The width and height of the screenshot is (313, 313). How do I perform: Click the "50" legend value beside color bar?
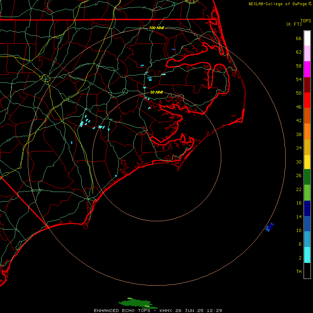coord(299,93)
